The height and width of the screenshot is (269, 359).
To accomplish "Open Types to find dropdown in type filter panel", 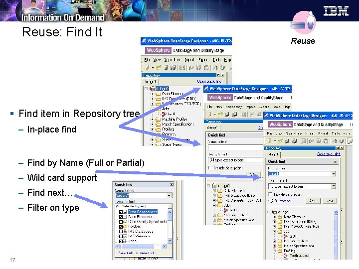I will pyautogui.click(x=170, y=206).
